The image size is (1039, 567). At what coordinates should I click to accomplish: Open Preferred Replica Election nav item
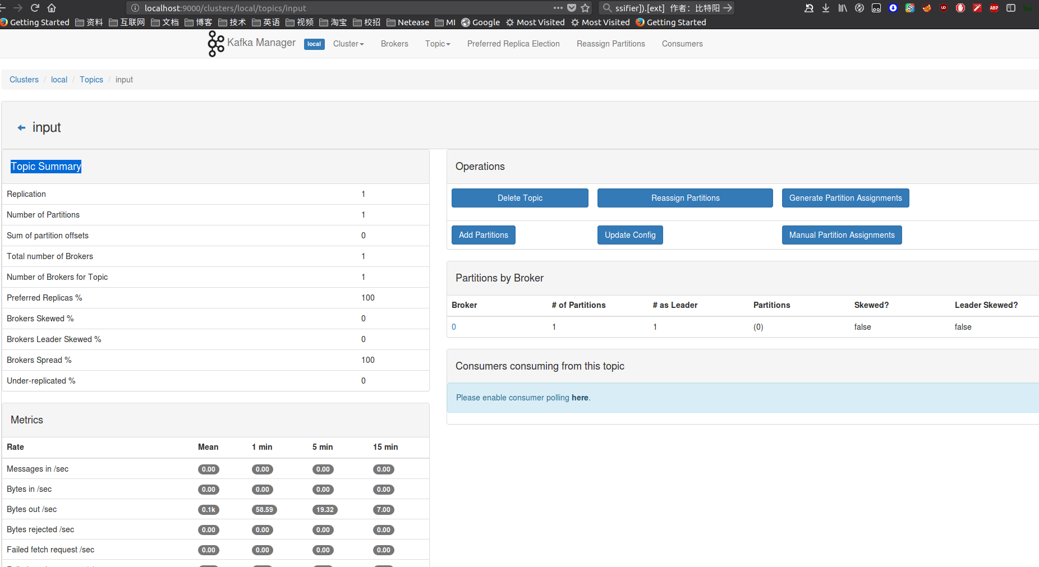point(513,44)
